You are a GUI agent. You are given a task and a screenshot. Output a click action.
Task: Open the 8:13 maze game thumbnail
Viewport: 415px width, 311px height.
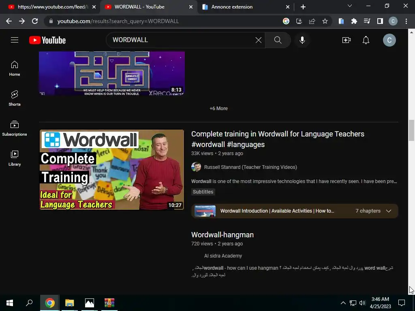(112, 73)
